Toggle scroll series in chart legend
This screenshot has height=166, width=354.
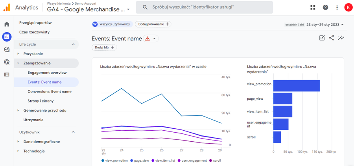(216, 161)
